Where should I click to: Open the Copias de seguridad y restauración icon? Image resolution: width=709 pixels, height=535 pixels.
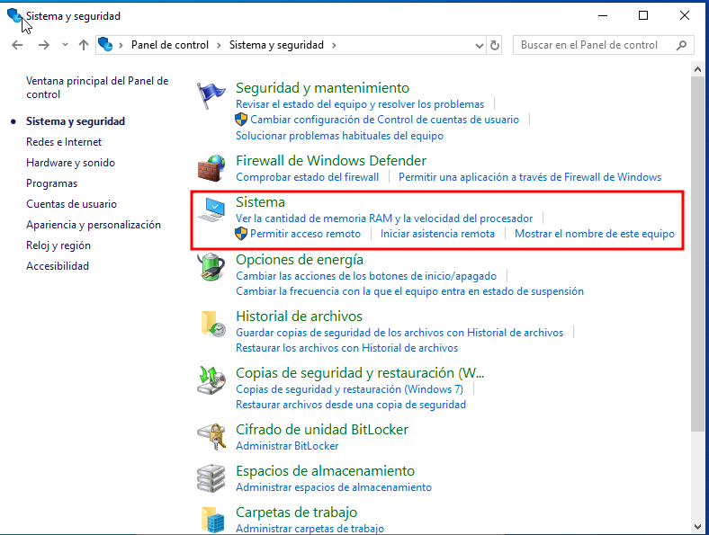click(x=211, y=380)
